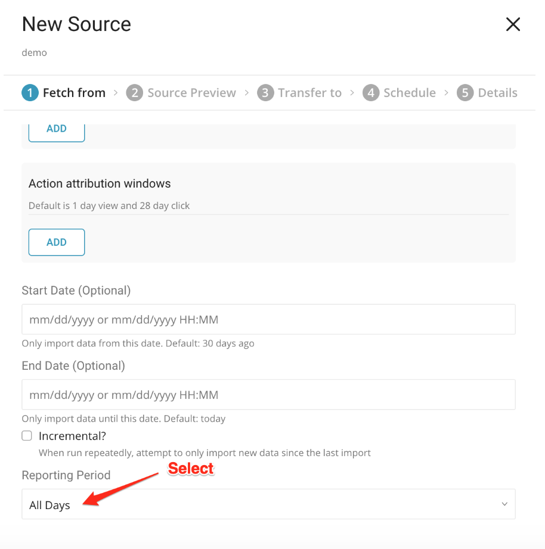Click the chevron after Fetch from
This screenshot has width=545, height=549.
(116, 93)
